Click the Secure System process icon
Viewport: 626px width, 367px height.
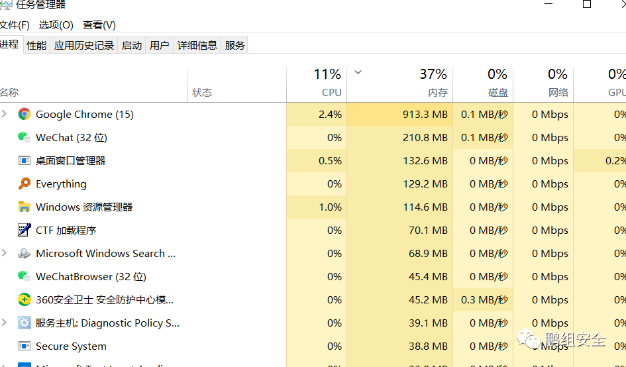point(25,346)
